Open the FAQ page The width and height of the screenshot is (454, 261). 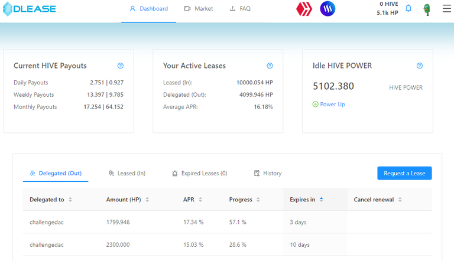[240, 9]
